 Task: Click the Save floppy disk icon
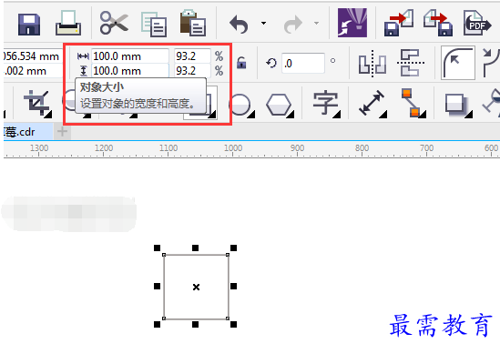click(x=29, y=25)
